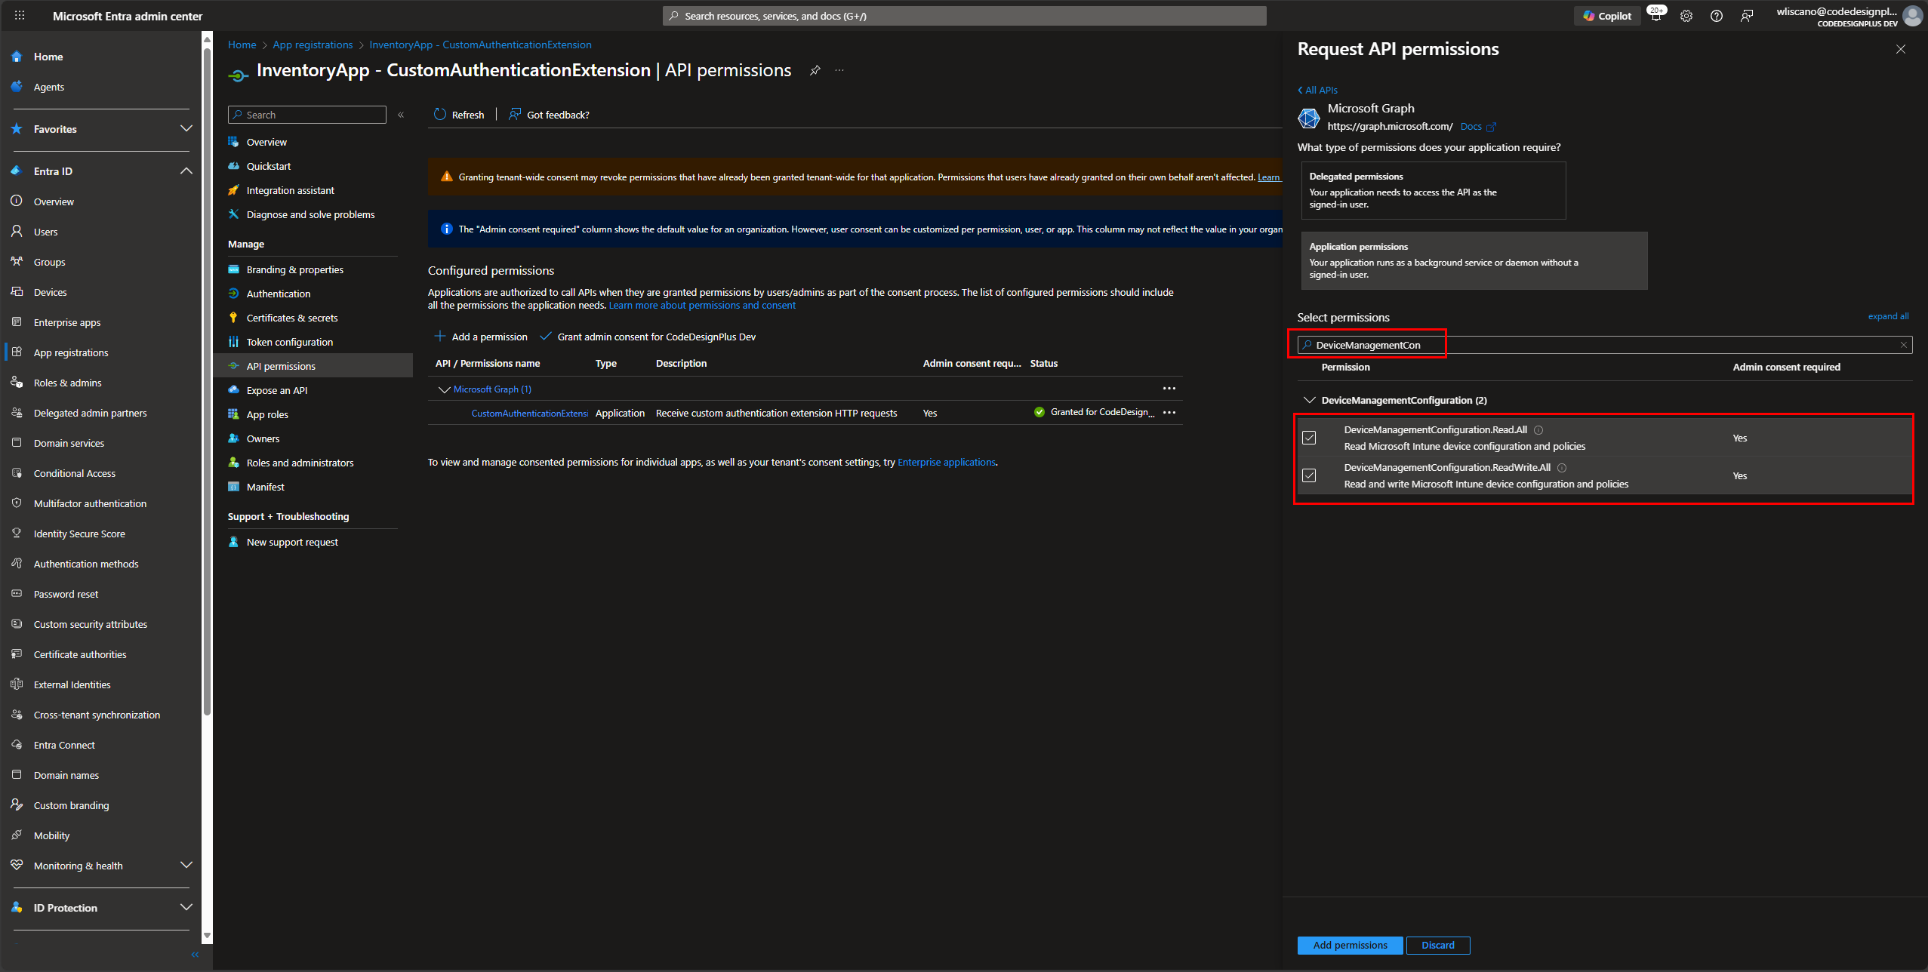Open New support request
Viewport: 1928px width, 972px height.
[292, 542]
